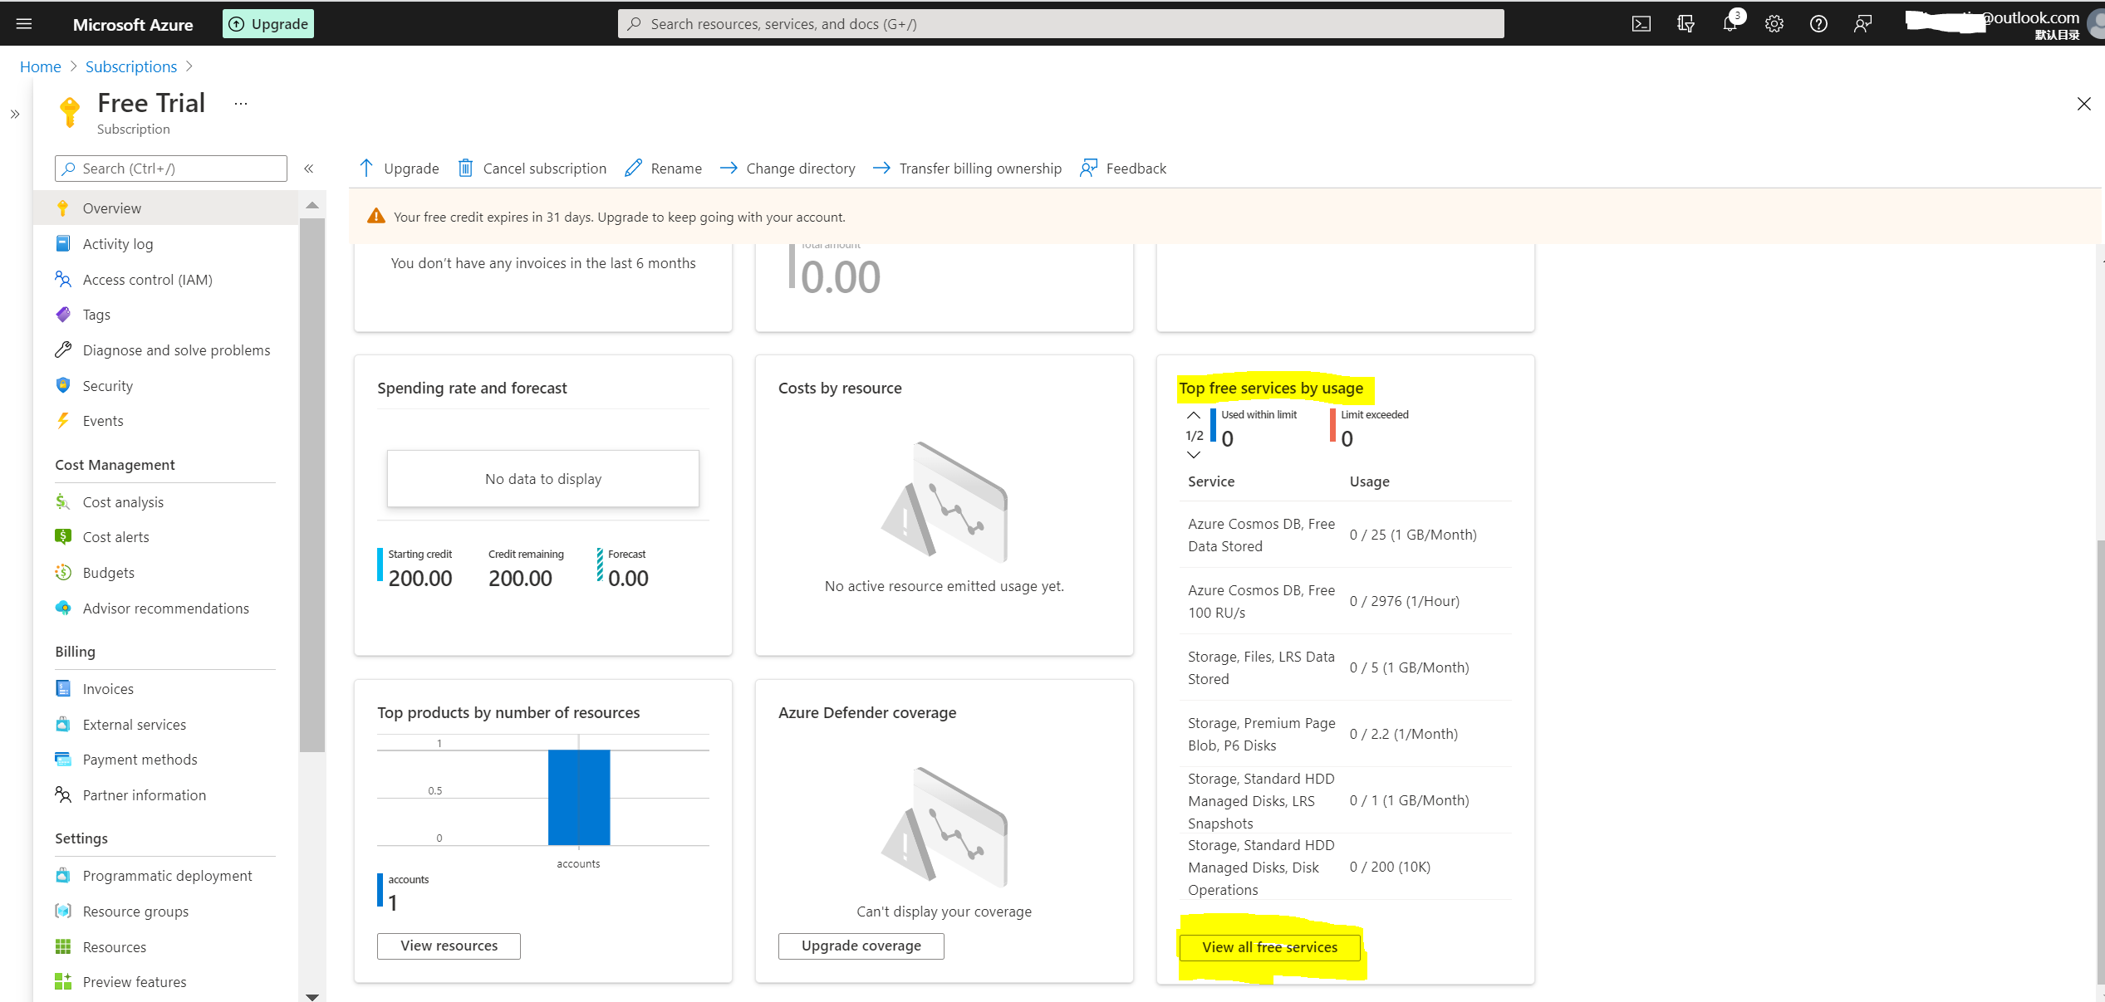
Task: Click the resource menu scrollbar thumb
Action: (x=312, y=486)
